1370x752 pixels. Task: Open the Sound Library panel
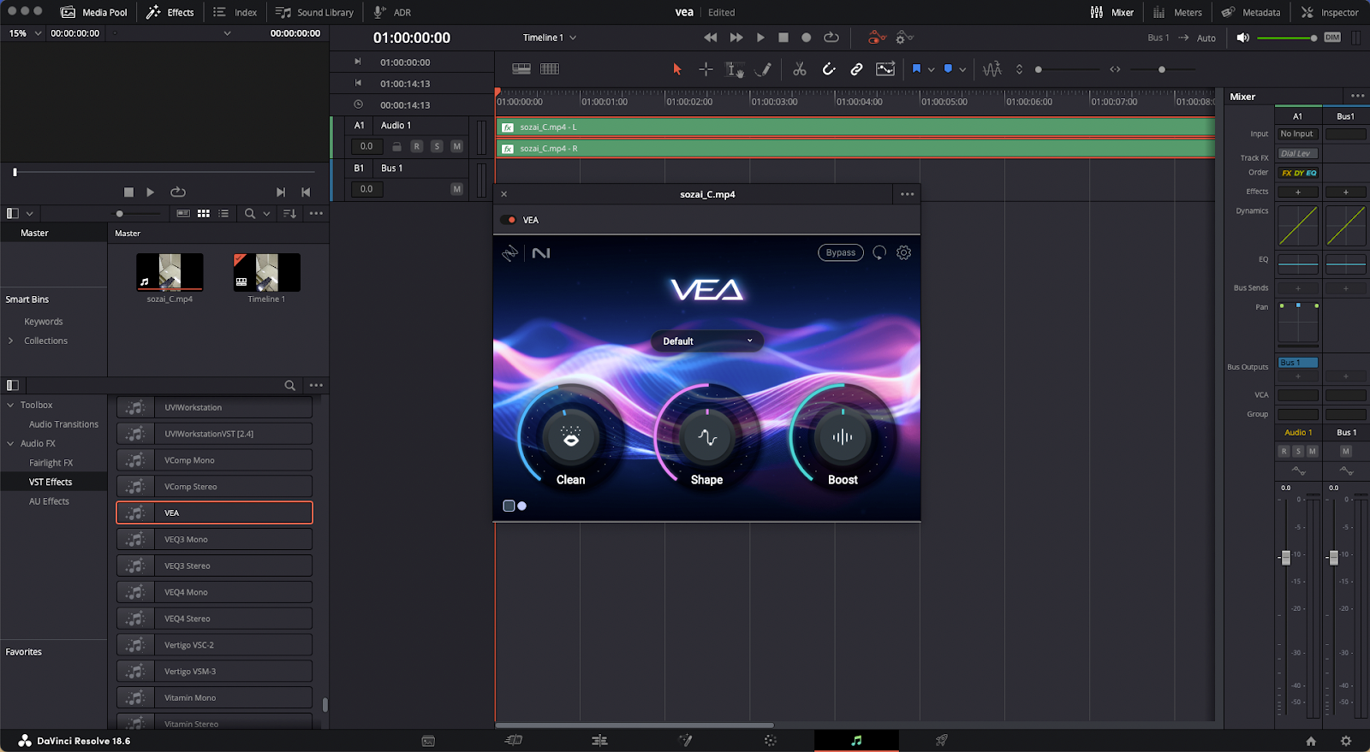click(314, 12)
